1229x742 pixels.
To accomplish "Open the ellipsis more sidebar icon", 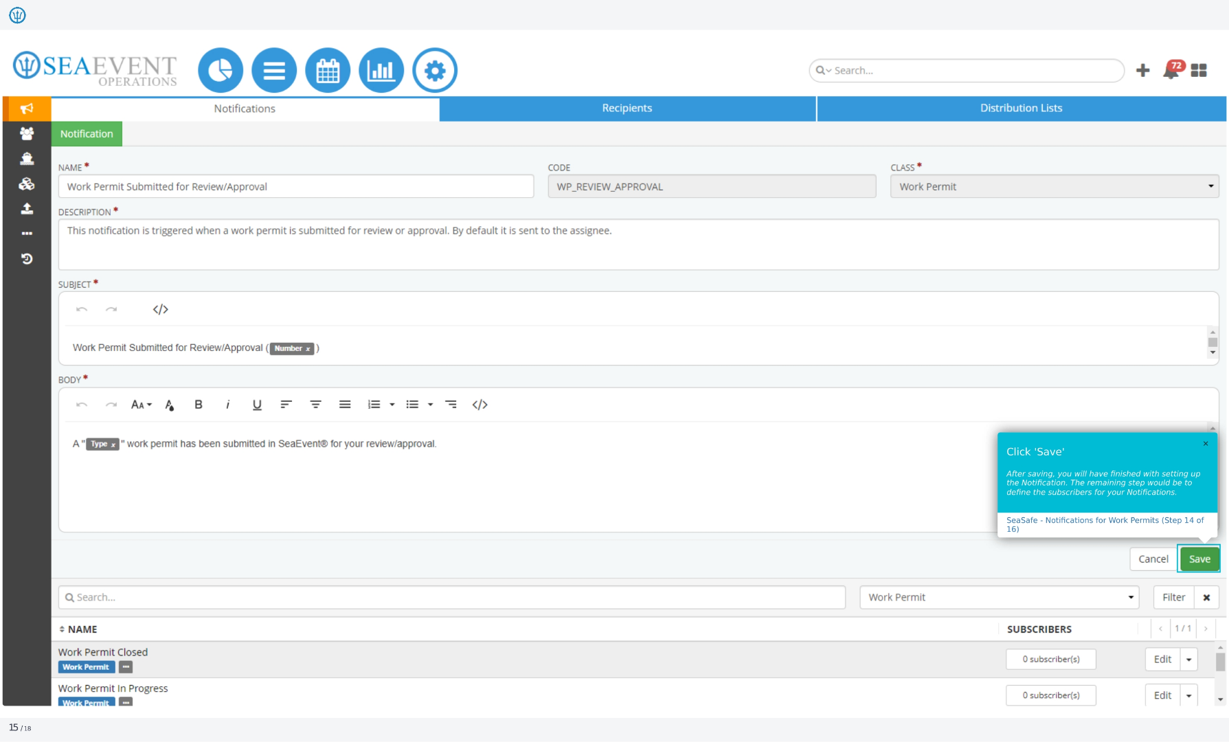I will (x=27, y=234).
